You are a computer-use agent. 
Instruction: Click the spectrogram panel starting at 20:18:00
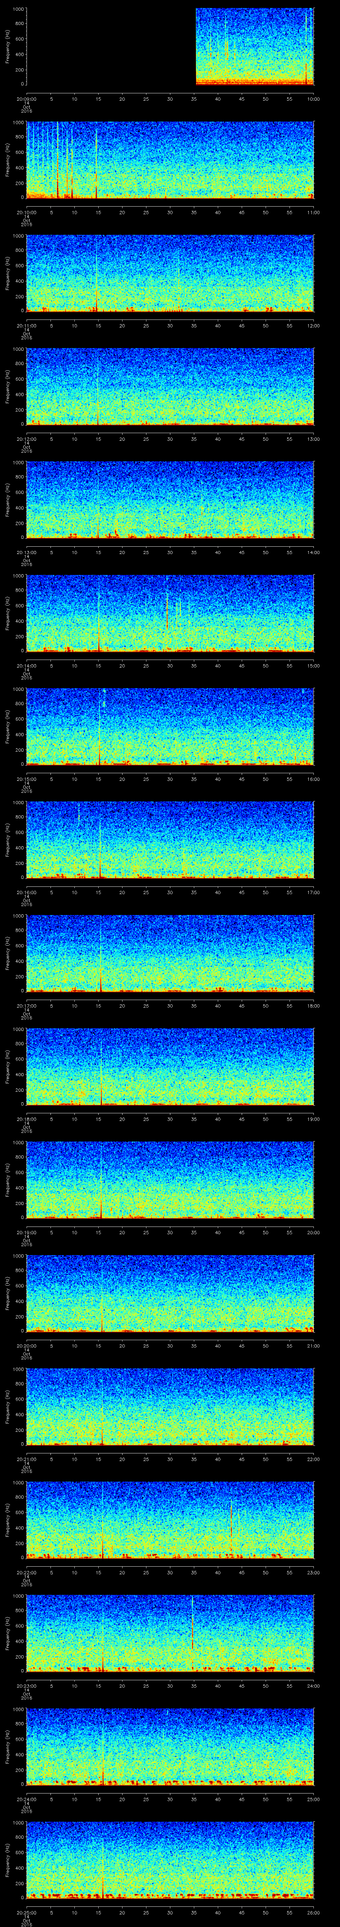170,1067
